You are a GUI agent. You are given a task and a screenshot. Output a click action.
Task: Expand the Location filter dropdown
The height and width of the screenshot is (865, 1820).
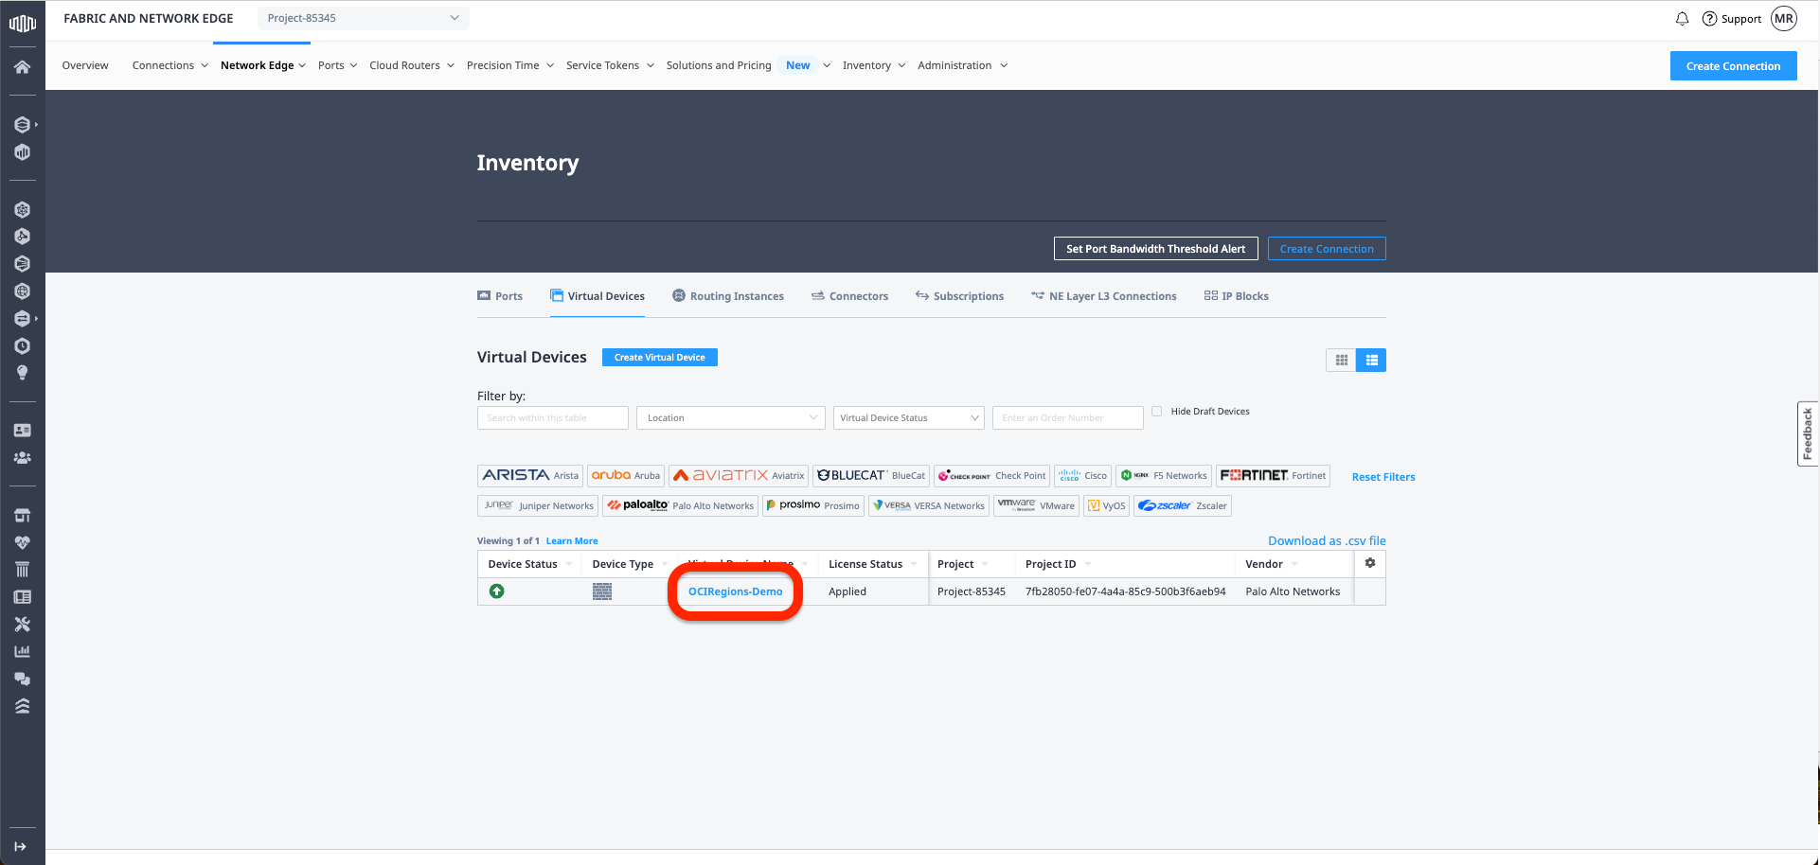pyautogui.click(x=730, y=418)
